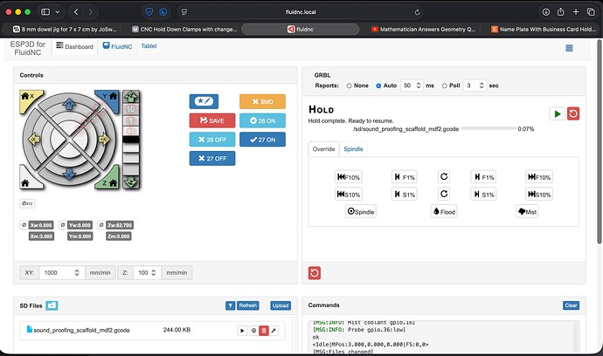Toggle Flood coolant
This screenshot has width=603, height=356.
[x=444, y=212]
